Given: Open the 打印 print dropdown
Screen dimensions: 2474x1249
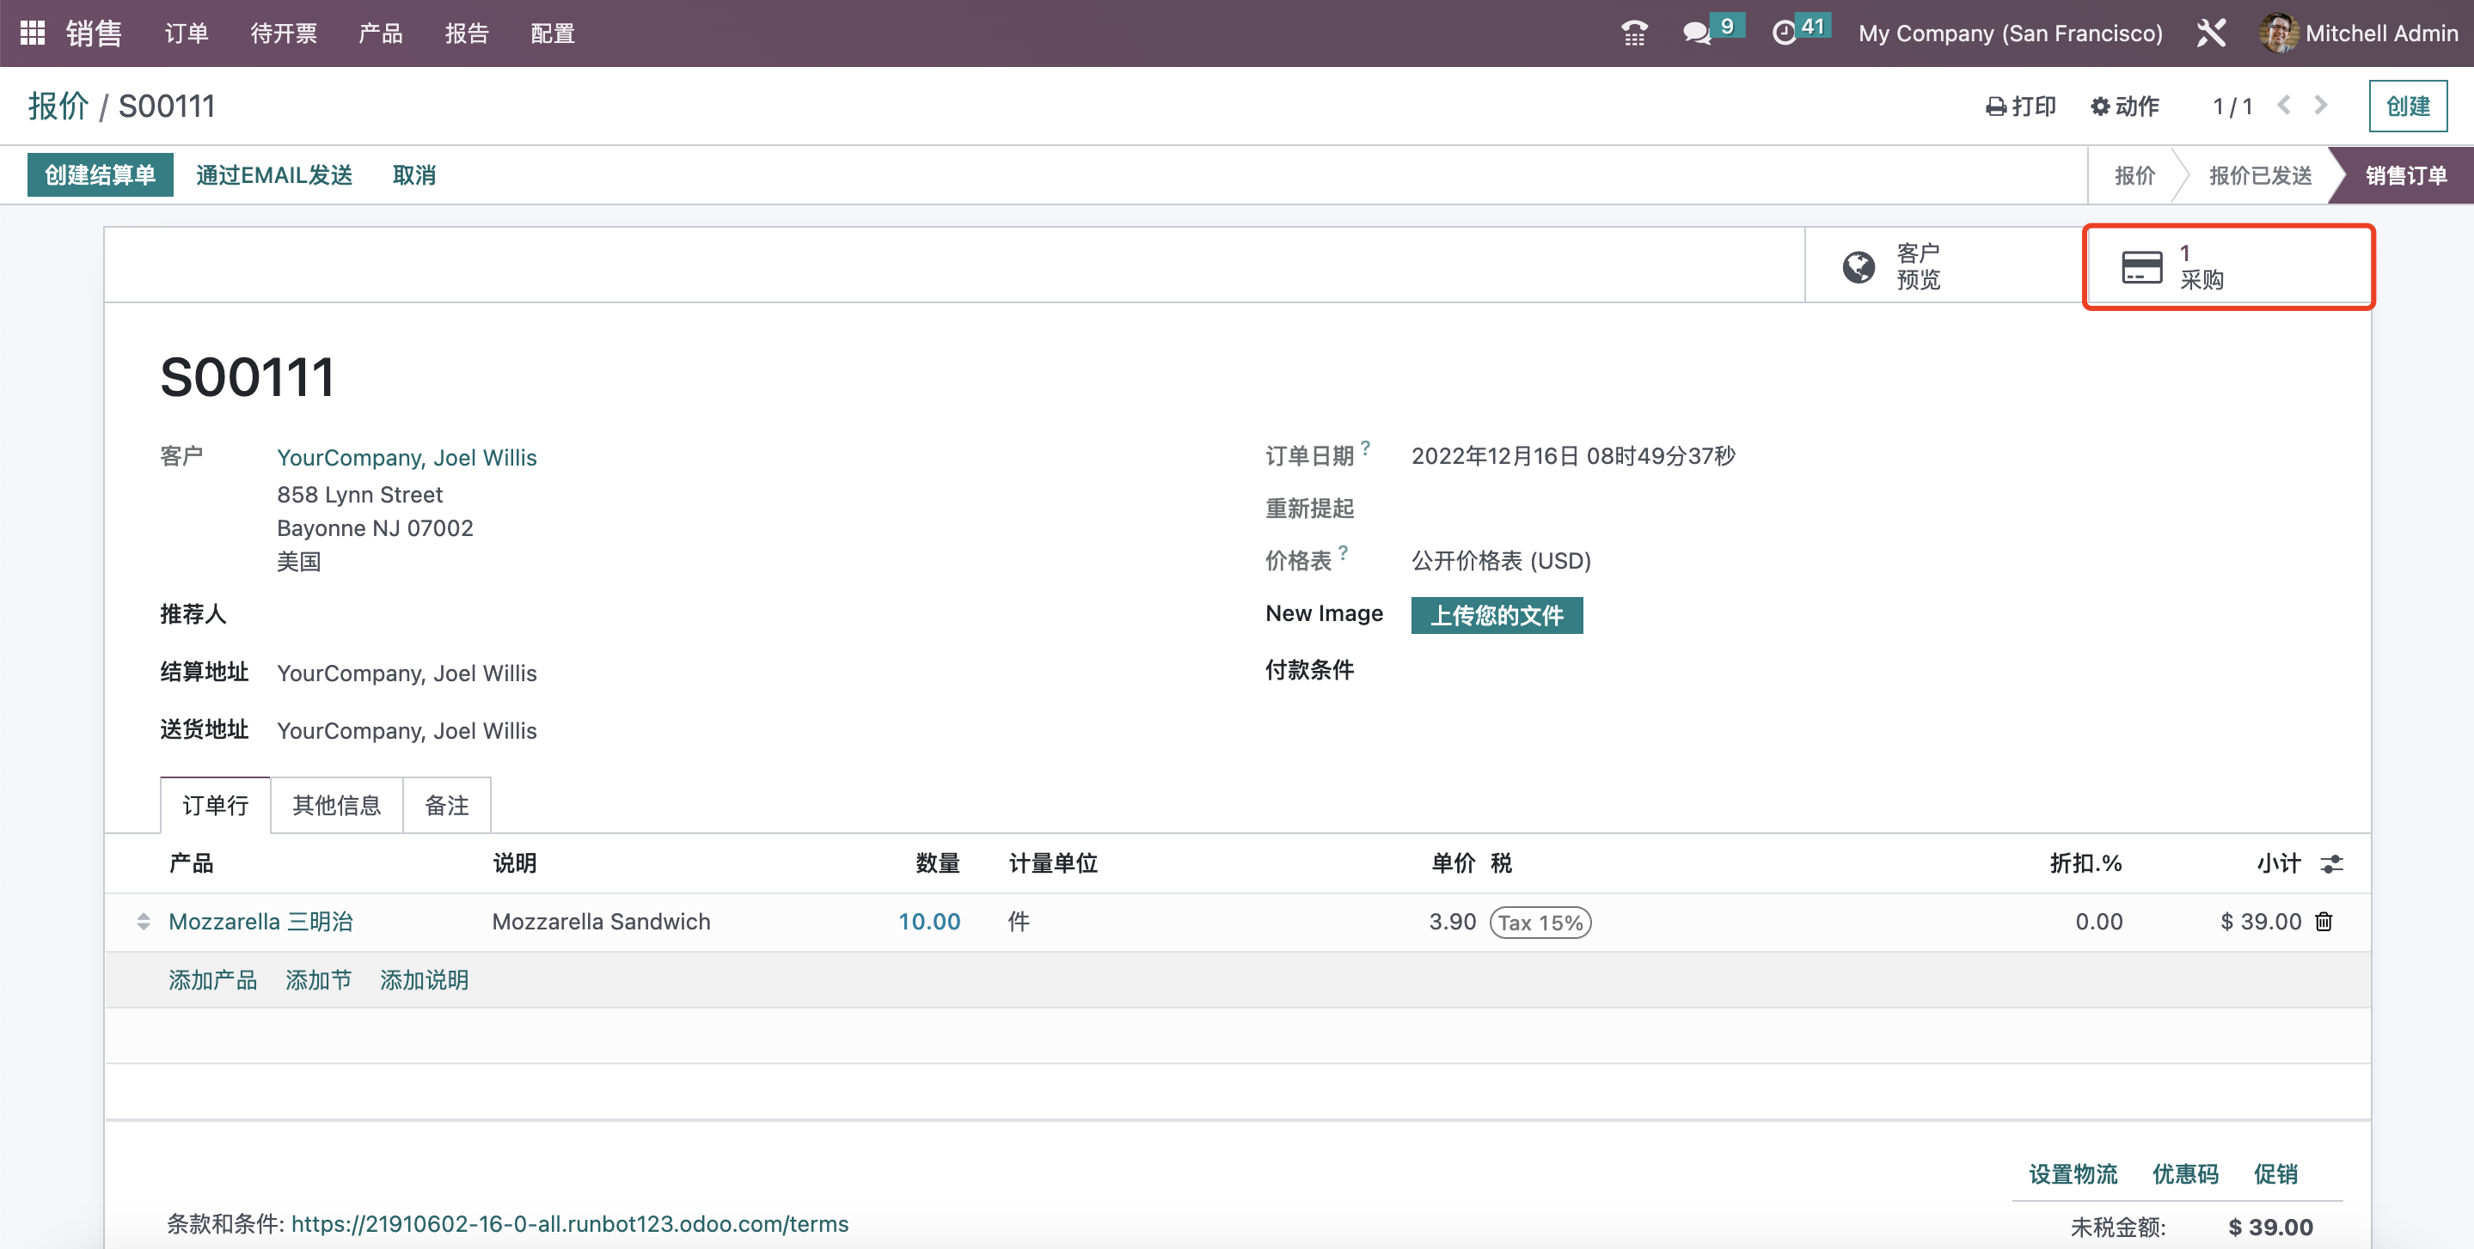Looking at the screenshot, I should click(2021, 106).
